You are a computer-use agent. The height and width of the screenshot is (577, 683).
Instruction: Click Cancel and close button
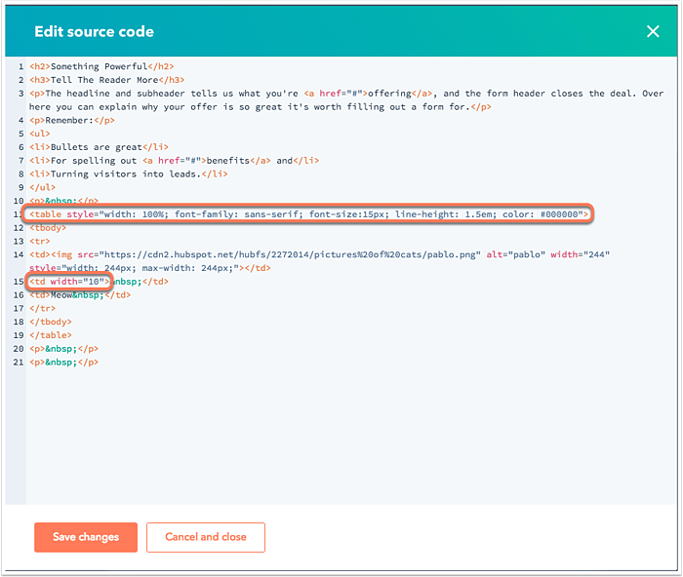click(x=206, y=537)
